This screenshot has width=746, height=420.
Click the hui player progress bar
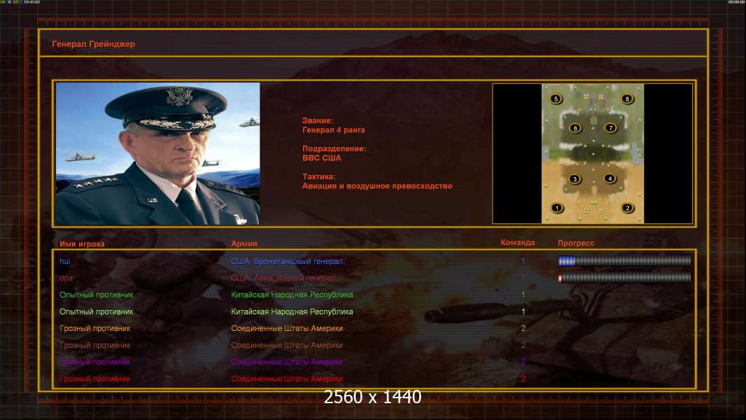pos(624,260)
